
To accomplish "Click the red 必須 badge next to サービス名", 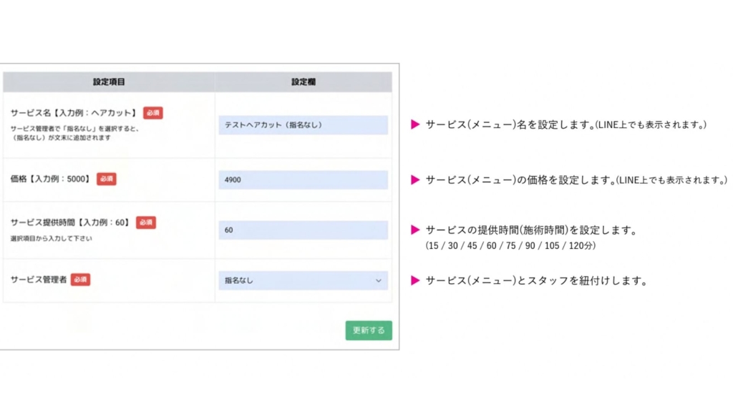I will [153, 112].
